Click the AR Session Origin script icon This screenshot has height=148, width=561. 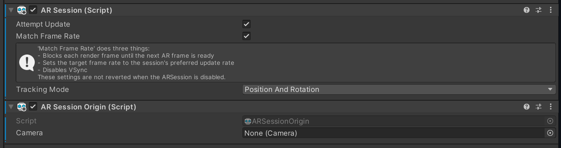[22, 107]
